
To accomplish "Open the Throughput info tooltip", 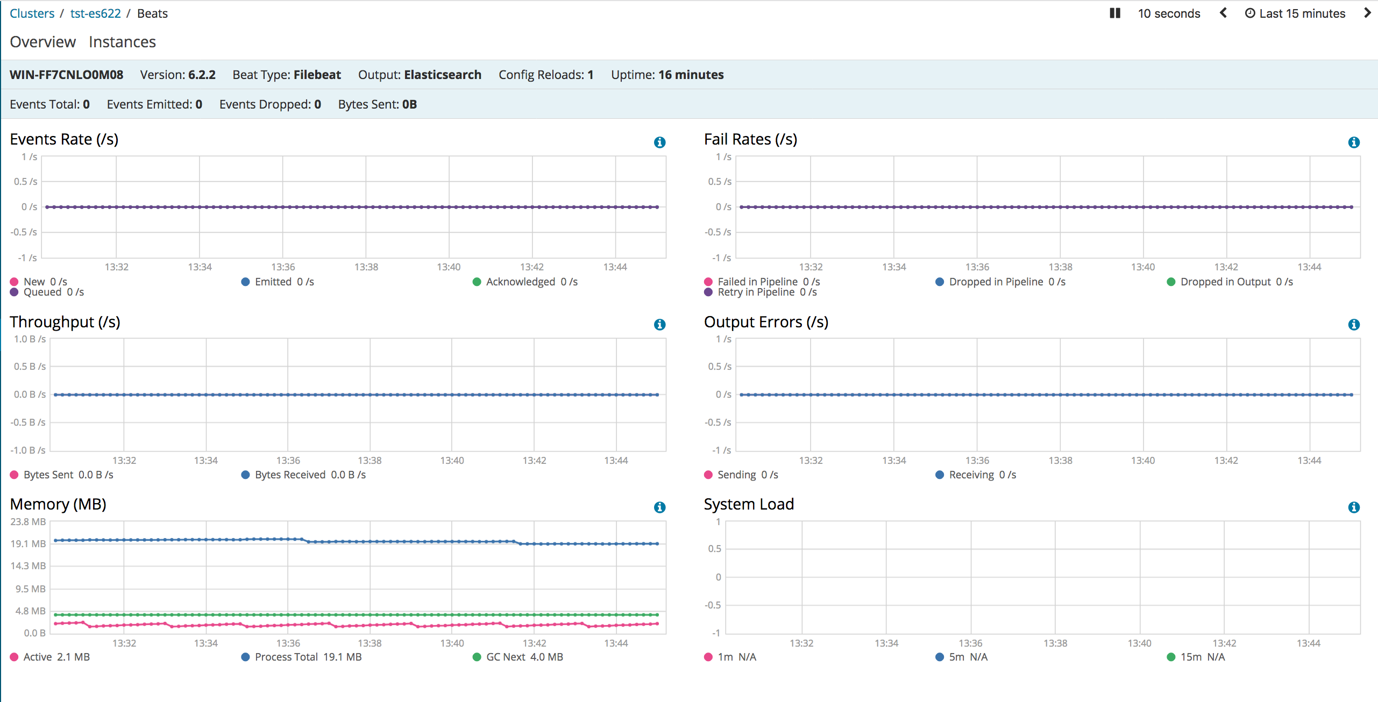I will coord(660,325).
